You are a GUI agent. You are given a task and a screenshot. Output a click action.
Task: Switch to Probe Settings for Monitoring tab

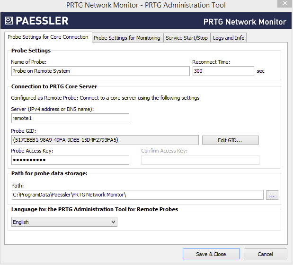tap(127, 38)
